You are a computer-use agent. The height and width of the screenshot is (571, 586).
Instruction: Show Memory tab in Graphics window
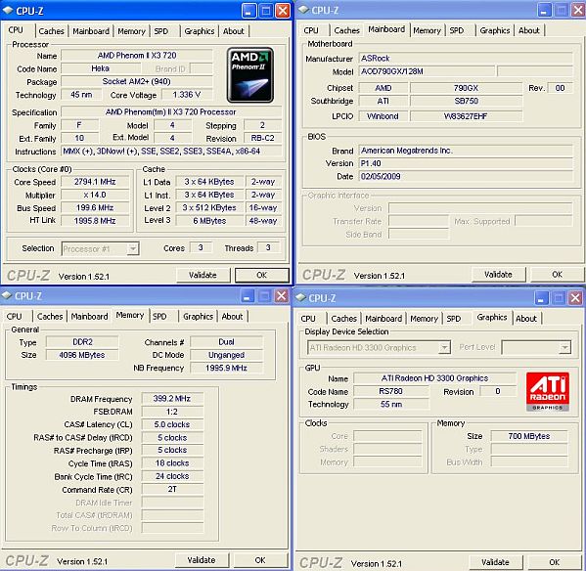pyautogui.click(x=425, y=319)
